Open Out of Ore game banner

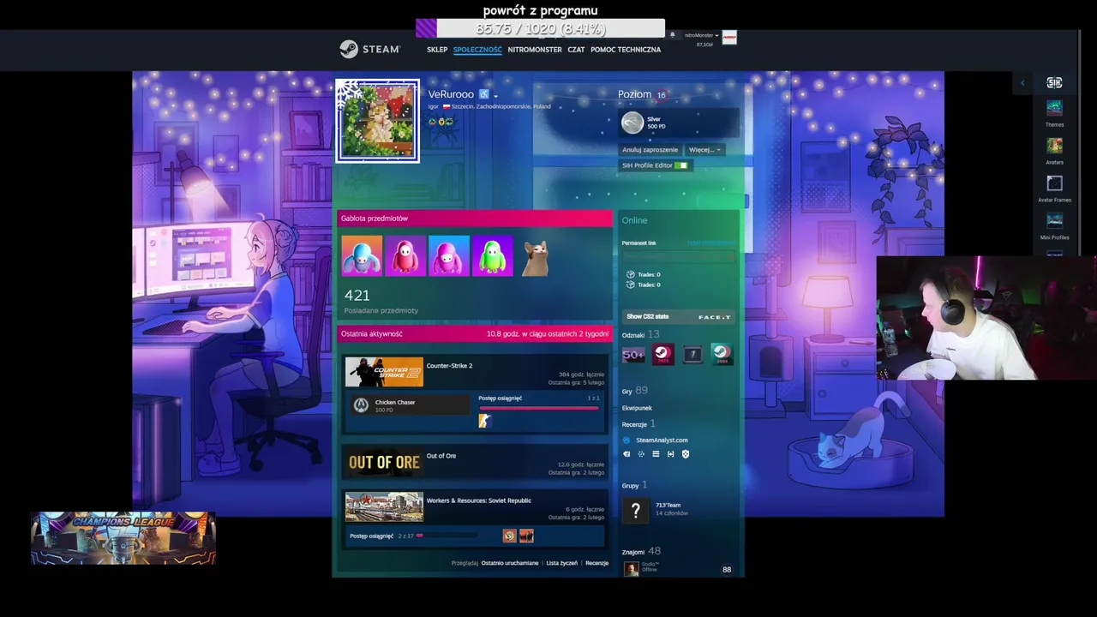pos(384,462)
